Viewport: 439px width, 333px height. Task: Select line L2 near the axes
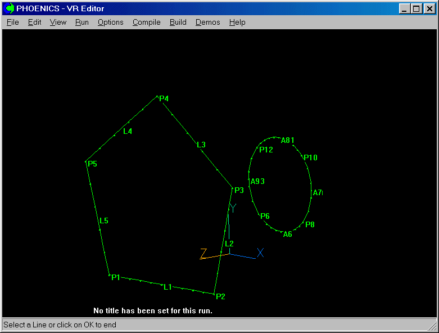(229, 244)
